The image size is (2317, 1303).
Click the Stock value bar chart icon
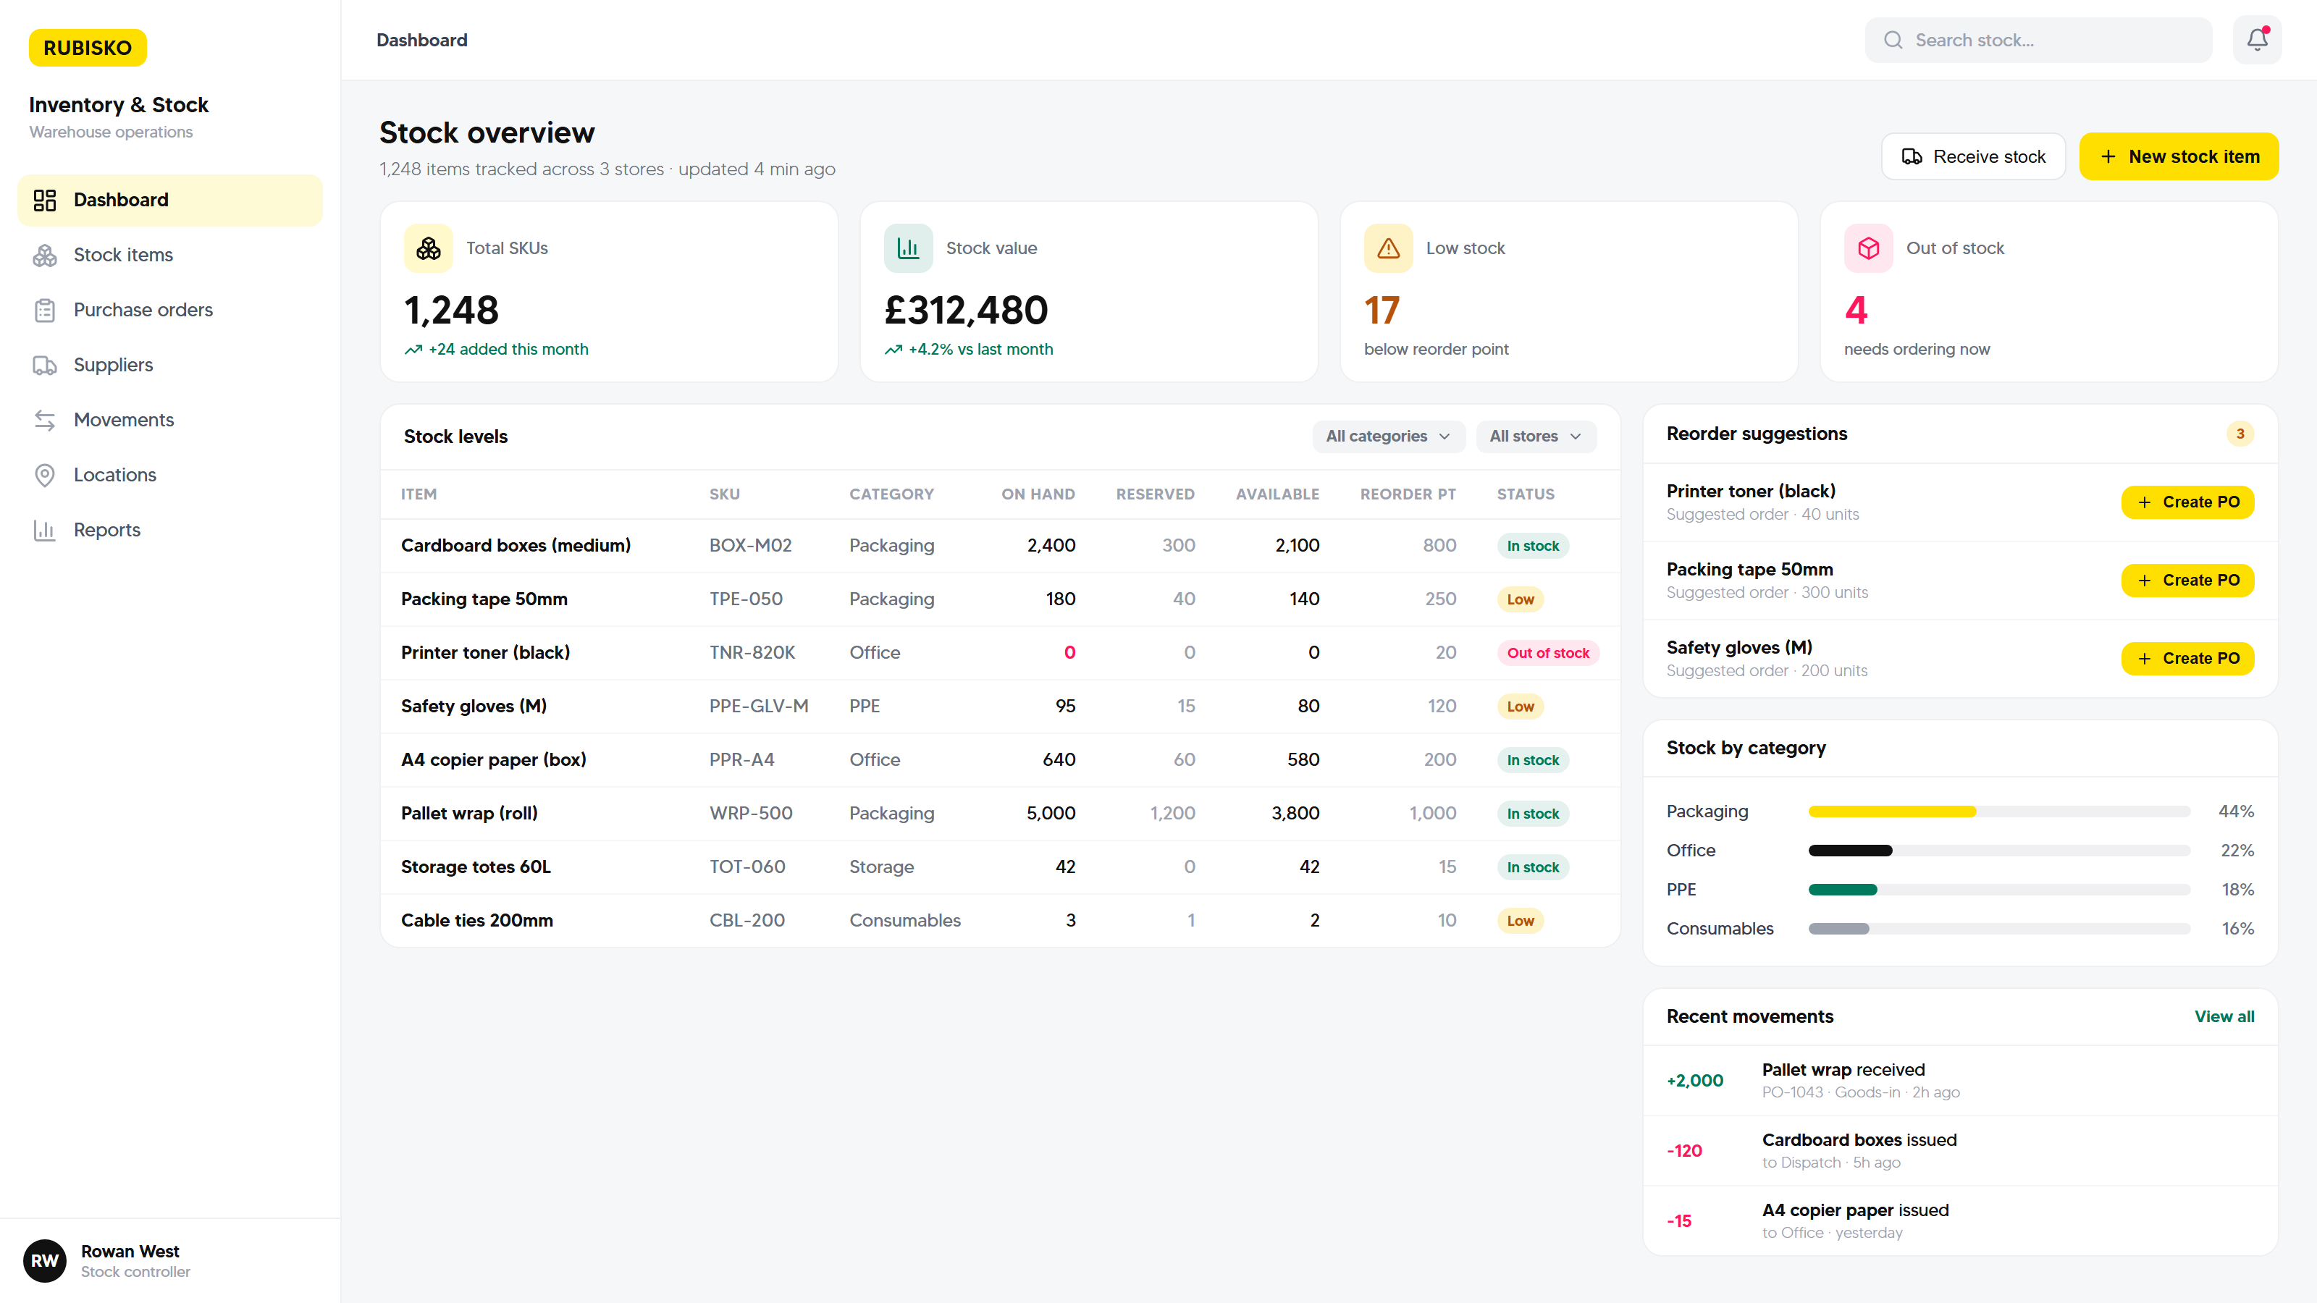tap(909, 248)
